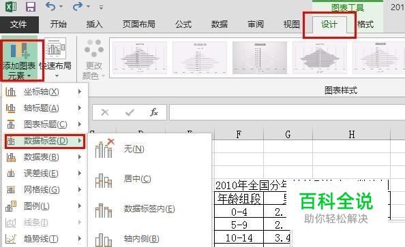
Task: Choose 数据标签内(E) option
Action: pos(150,209)
